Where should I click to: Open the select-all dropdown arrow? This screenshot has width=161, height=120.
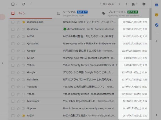pyautogui.click(x=17, y=4)
